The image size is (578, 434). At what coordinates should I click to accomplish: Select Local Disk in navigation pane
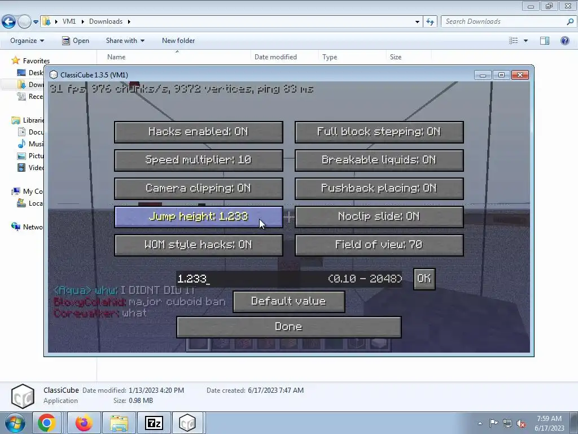[x=30, y=203]
